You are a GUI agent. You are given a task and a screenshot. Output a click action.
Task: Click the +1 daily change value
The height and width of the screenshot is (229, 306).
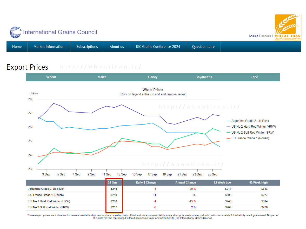(x=155, y=195)
